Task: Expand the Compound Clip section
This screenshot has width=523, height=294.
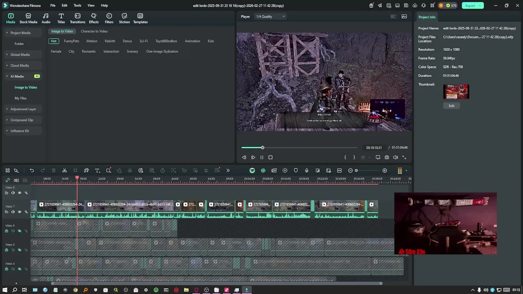Action: tap(7, 120)
